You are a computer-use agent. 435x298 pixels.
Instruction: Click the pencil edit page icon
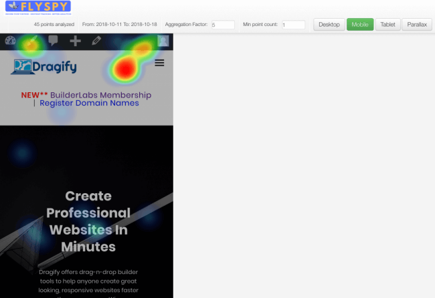(96, 41)
